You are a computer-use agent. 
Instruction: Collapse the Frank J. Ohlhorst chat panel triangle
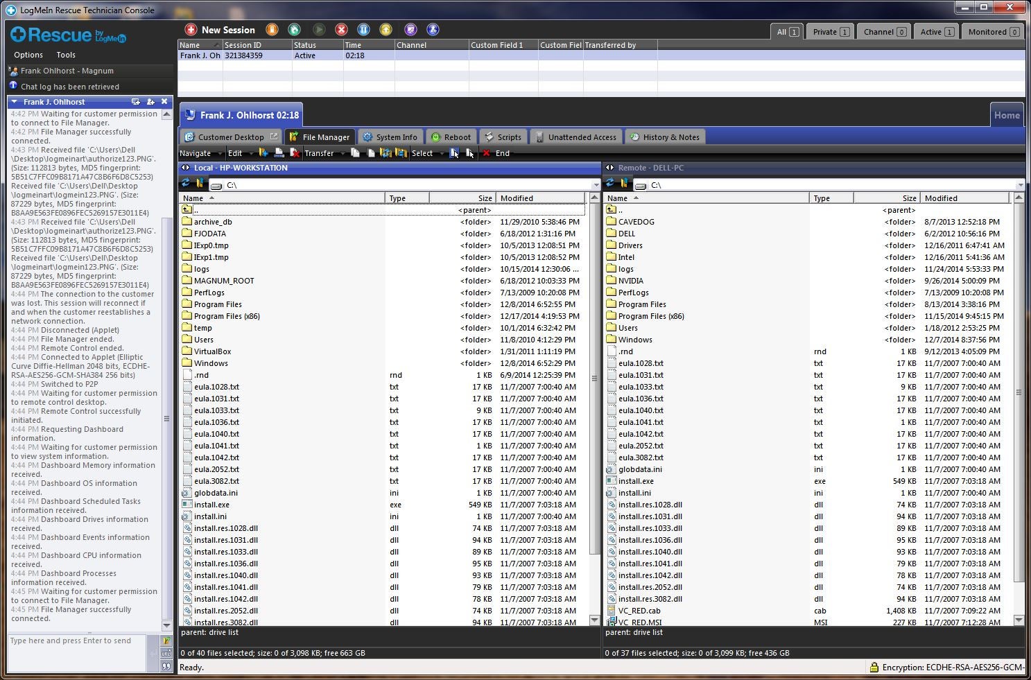[x=14, y=102]
